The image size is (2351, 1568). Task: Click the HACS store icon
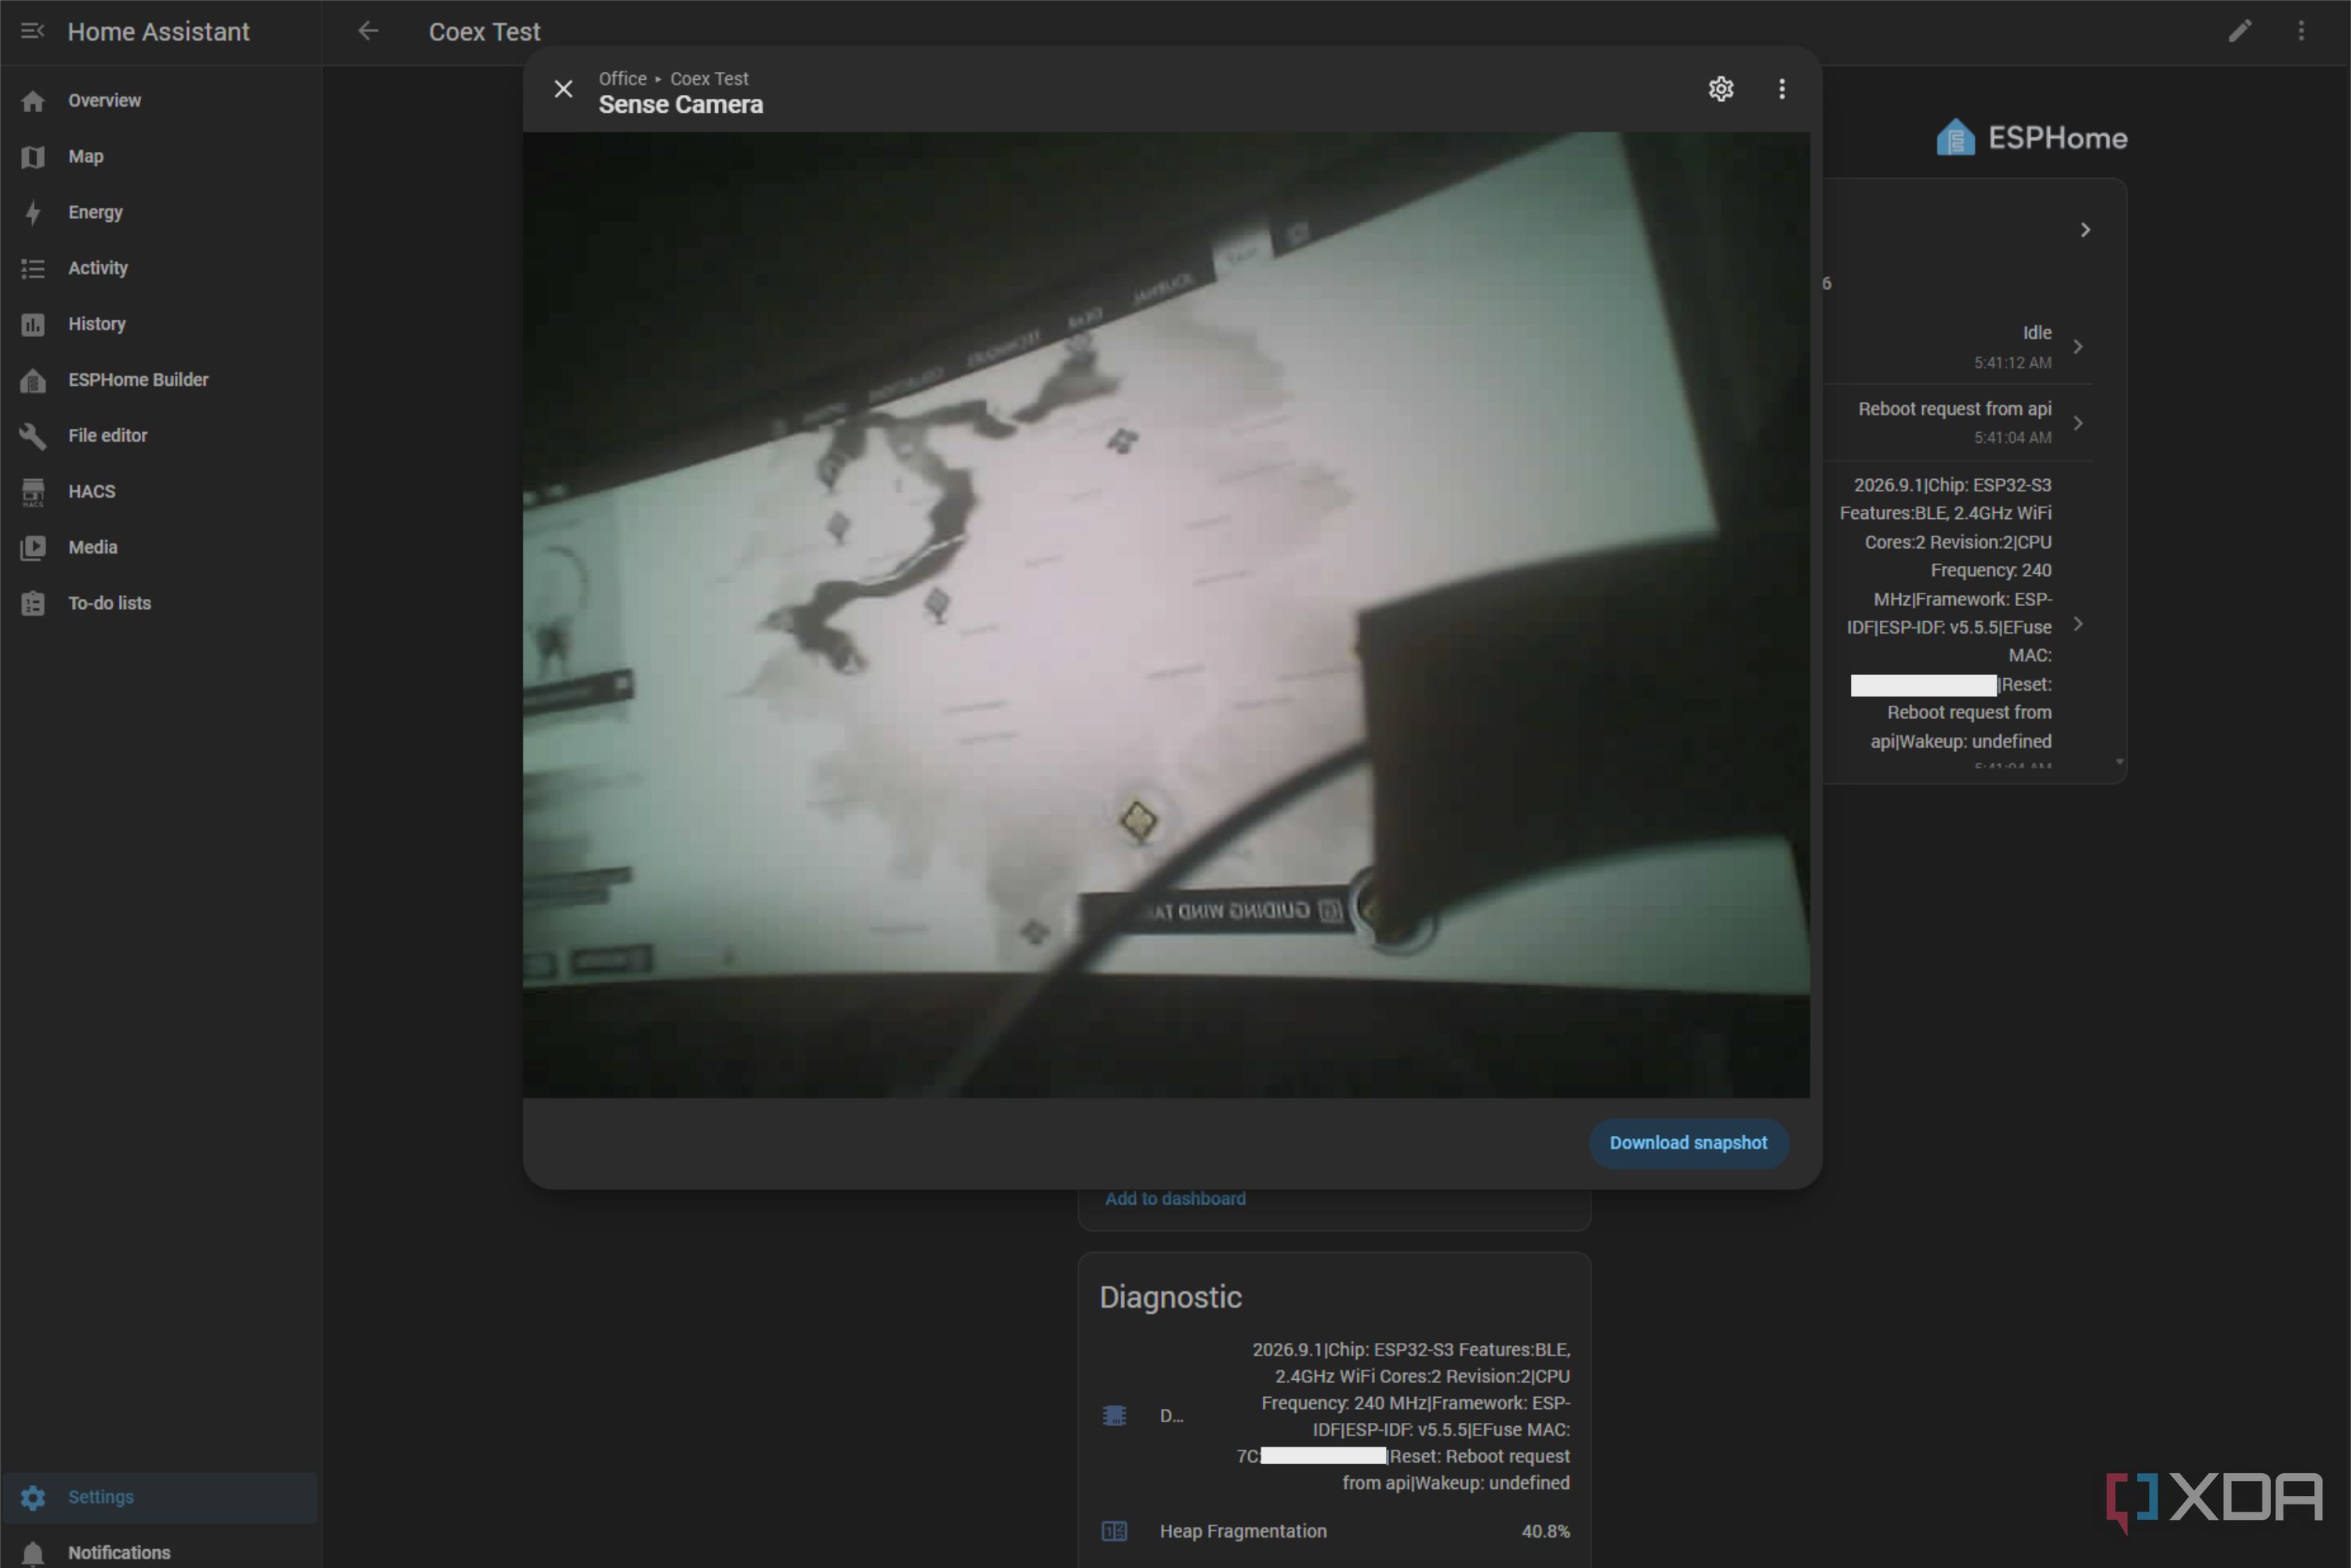pyautogui.click(x=33, y=492)
